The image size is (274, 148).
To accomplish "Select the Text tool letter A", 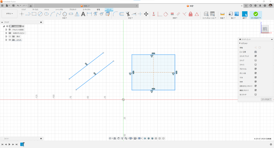I will 83,14.
